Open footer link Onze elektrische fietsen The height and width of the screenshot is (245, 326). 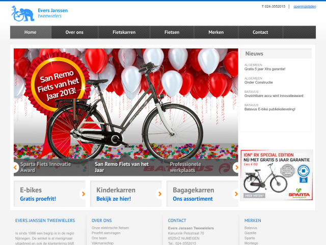[x=110, y=228]
